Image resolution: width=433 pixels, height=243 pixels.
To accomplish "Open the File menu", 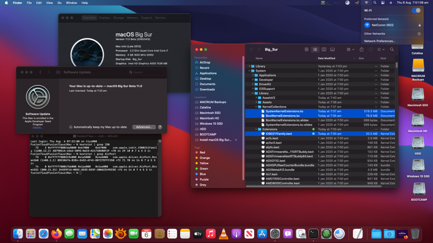I will click(29, 3).
